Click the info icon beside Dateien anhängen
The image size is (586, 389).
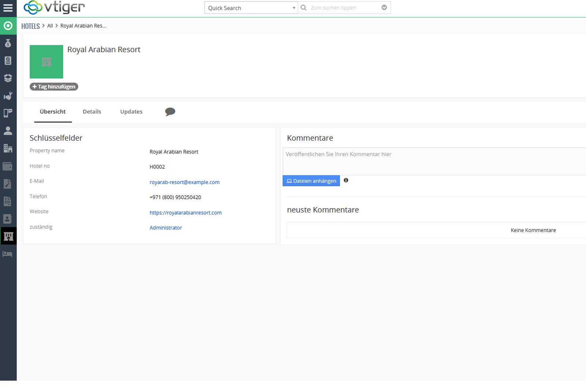coord(346,180)
